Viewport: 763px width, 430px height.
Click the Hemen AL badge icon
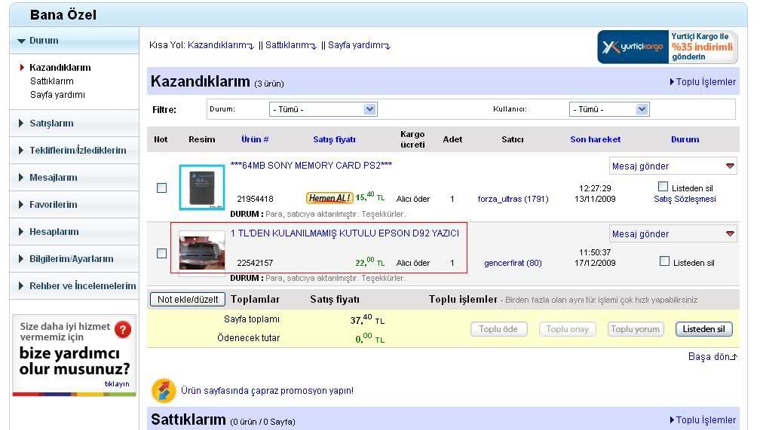click(329, 198)
